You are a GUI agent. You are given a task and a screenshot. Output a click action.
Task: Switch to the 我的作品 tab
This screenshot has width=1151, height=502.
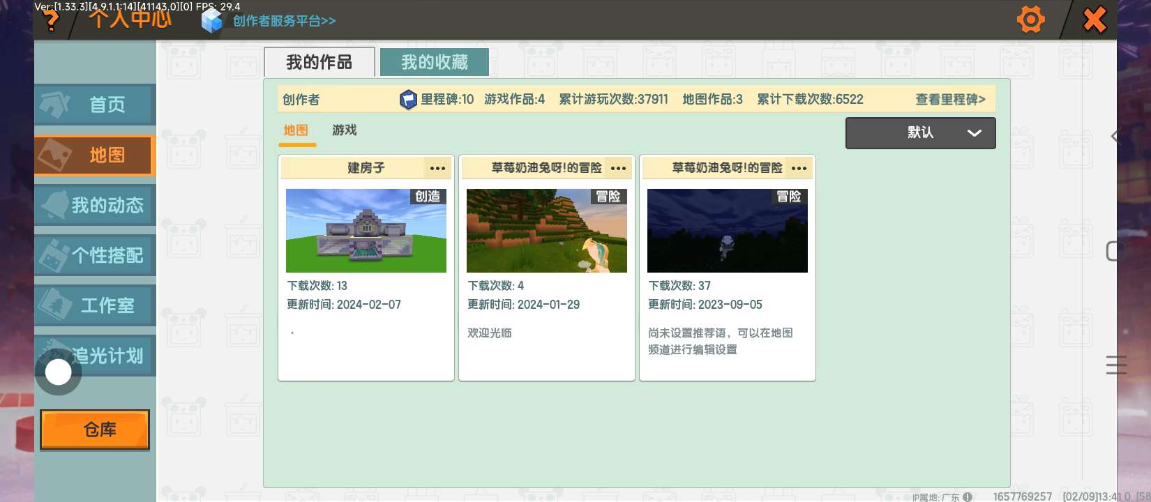(319, 62)
